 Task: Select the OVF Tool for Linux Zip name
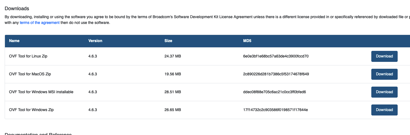pos(28,56)
